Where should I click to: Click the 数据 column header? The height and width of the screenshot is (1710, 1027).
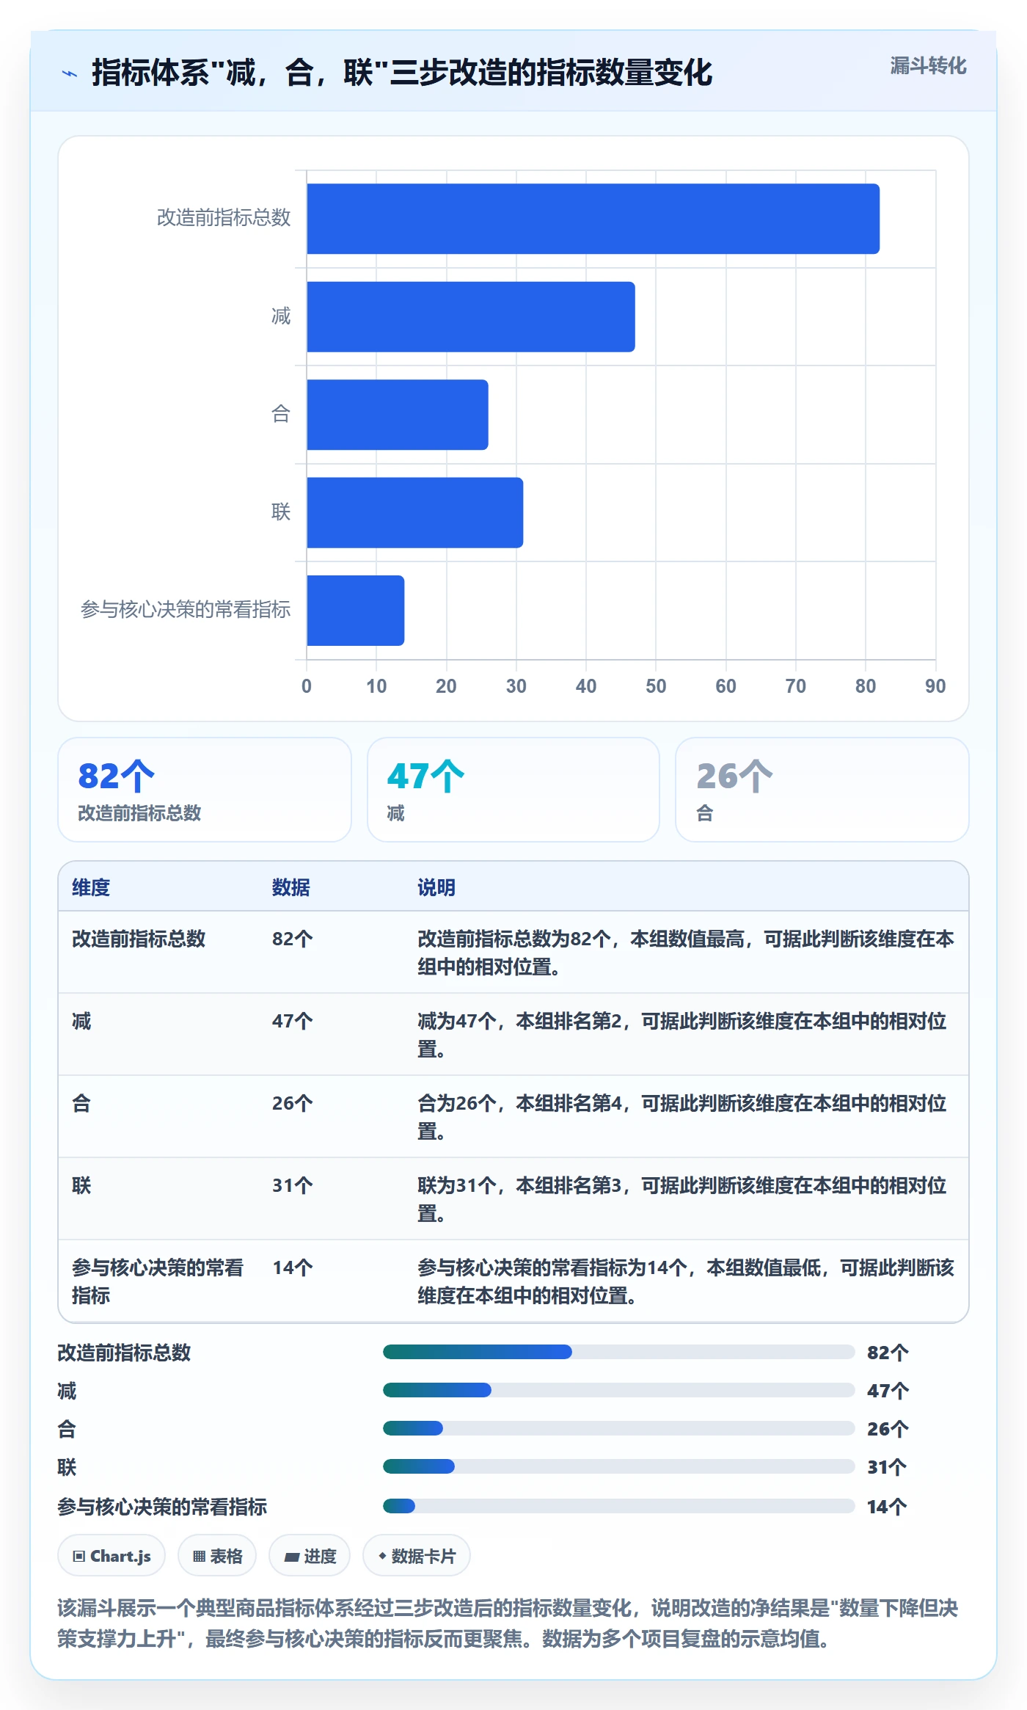pyautogui.click(x=291, y=887)
